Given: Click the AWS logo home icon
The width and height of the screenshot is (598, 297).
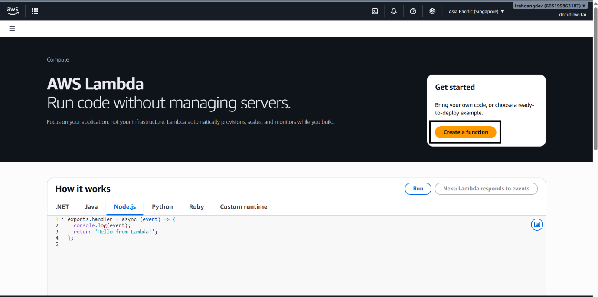Looking at the screenshot, I should pos(13,11).
